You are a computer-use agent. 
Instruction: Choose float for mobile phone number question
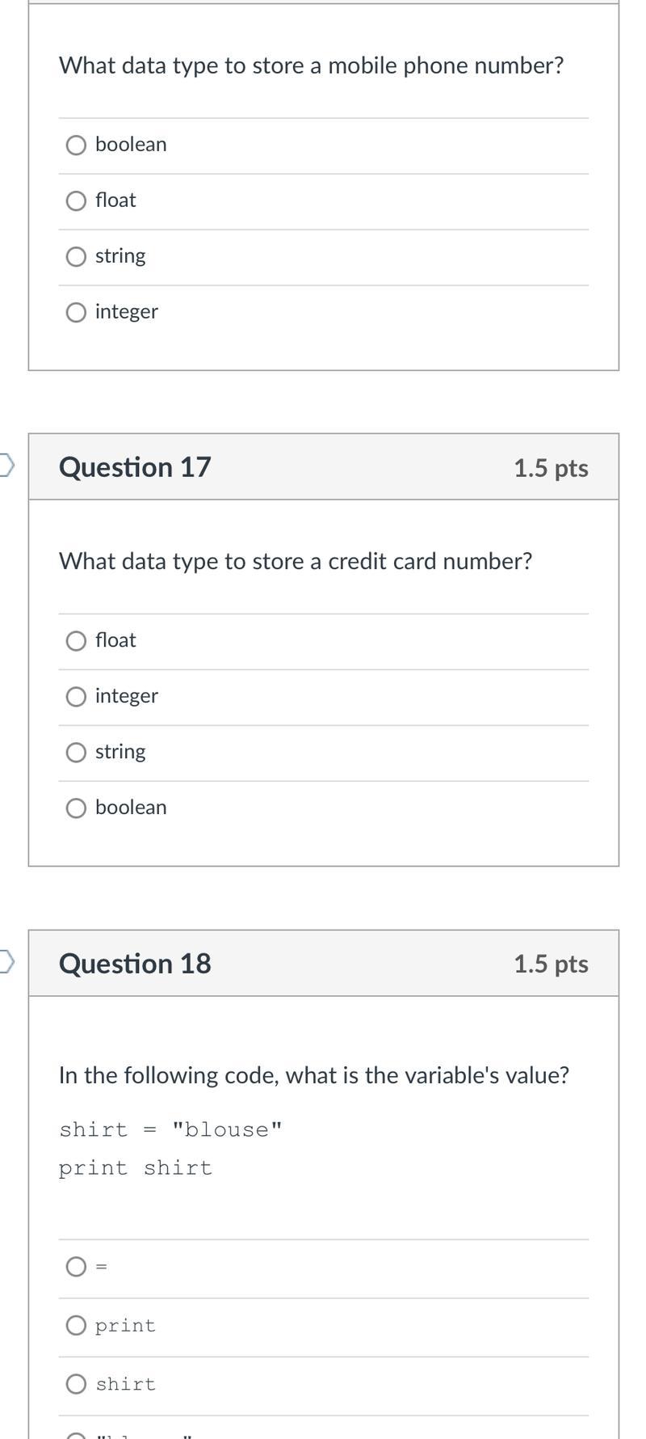76,200
